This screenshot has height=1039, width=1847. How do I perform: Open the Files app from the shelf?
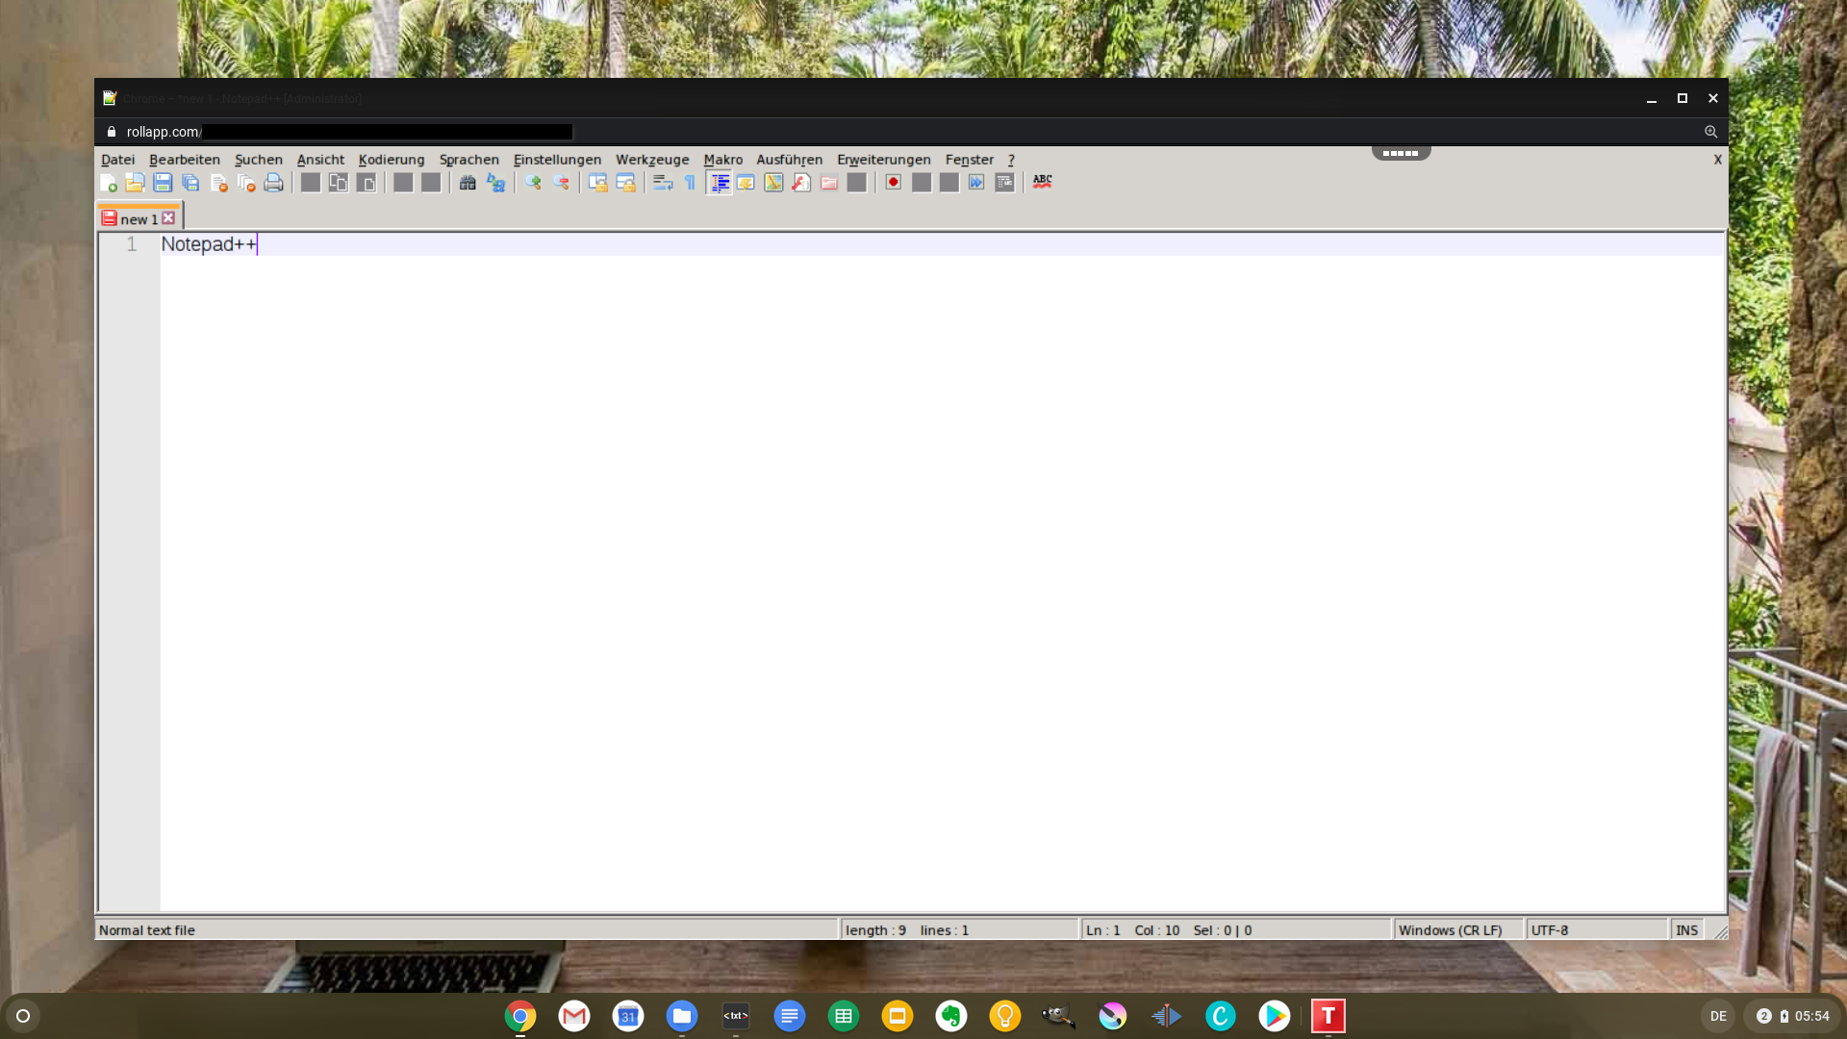pyautogui.click(x=682, y=1016)
